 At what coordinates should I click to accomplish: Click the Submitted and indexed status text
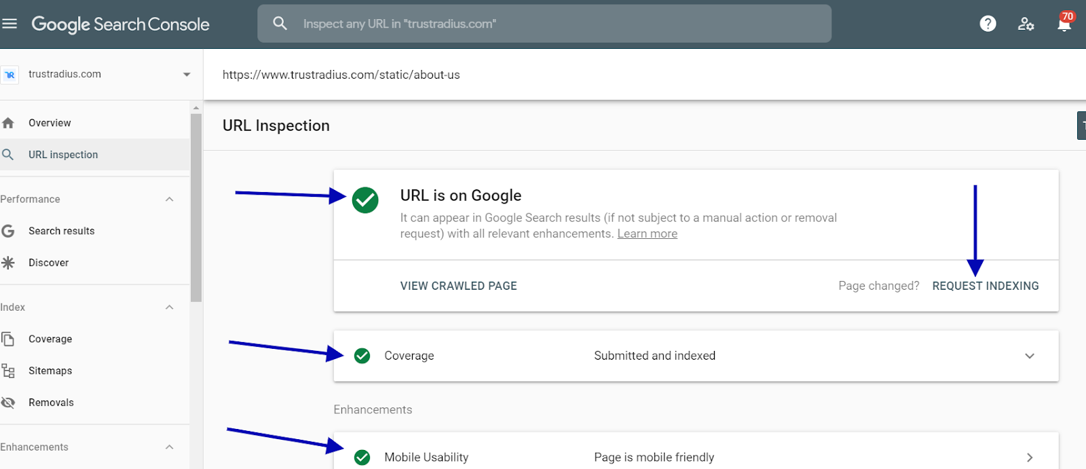655,356
